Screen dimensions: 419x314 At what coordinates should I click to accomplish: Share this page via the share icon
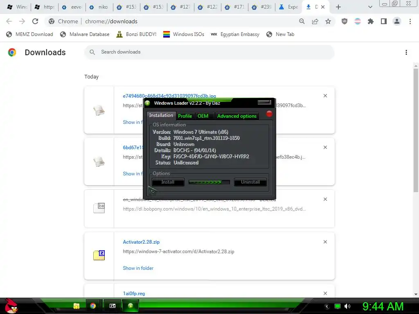tap(315, 21)
